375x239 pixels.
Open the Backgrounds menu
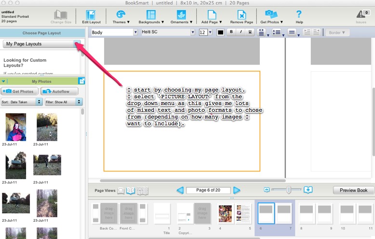[151, 17]
